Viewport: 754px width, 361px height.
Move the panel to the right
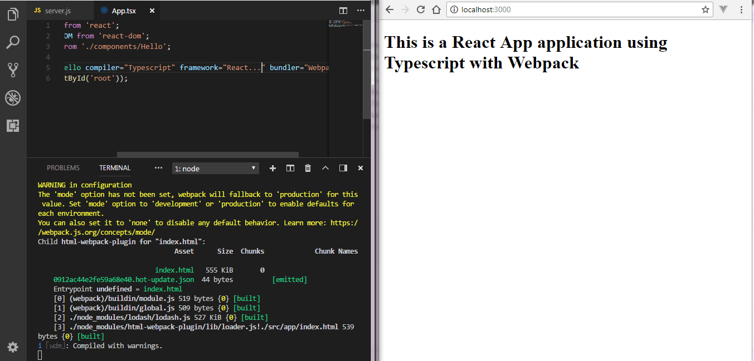[x=343, y=168]
